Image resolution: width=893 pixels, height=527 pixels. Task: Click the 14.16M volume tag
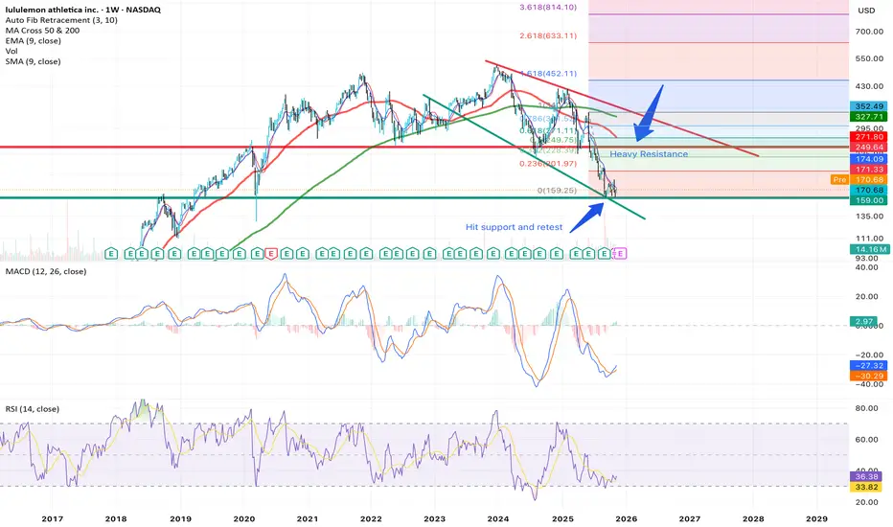click(x=869, y=249)
